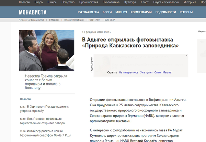Choose Мешает ad feedback option
The image size is (206, 142).
pos(168,72)
